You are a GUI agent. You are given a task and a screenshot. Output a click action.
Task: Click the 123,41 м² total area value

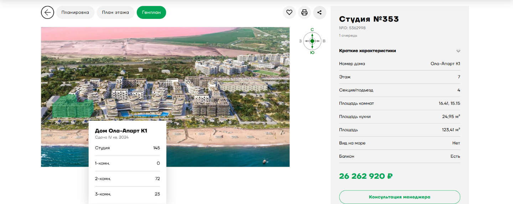coord(451,130)
